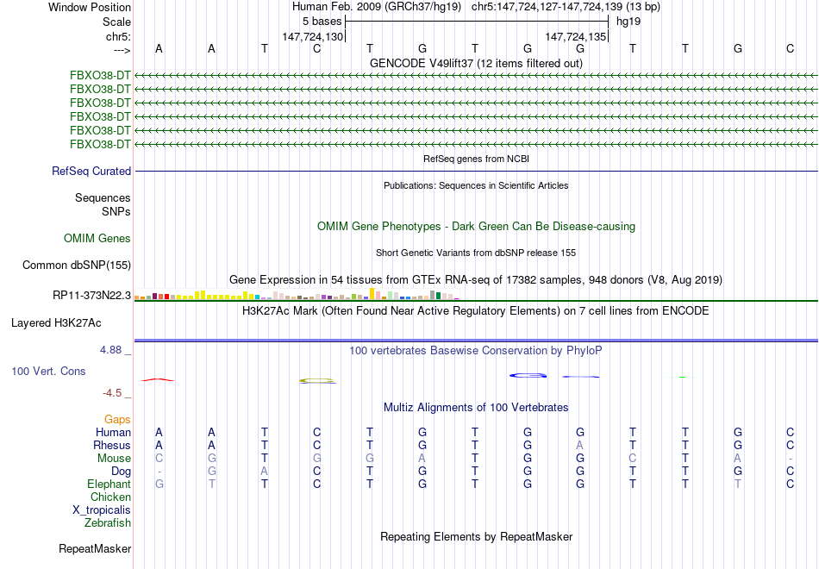This screenshot has height=569, width=819.
Task: Open the 'OMIM Gene Phenotypes' green title
Action: point(476,226)
